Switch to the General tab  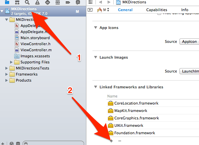(125, 10)
